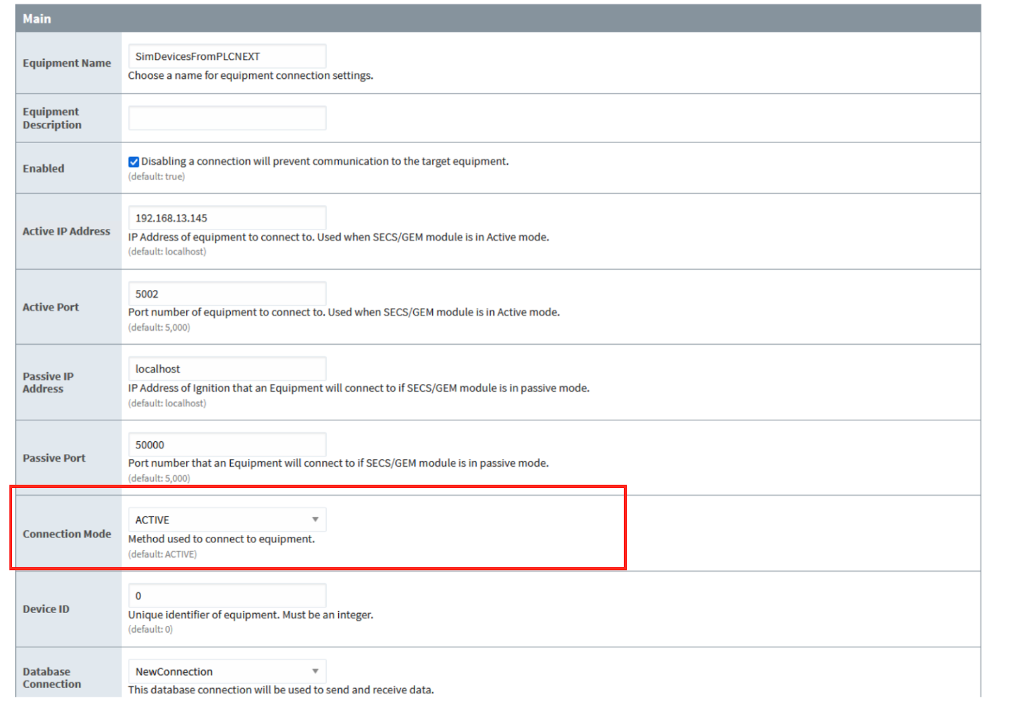Click the Active Port field showing 5002

pyautogui.click(x=227, y=294)
